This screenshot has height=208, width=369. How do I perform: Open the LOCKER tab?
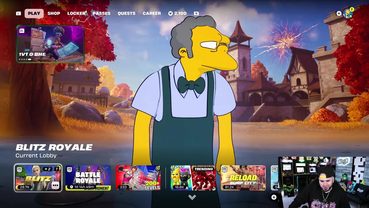tap(76, 13)
